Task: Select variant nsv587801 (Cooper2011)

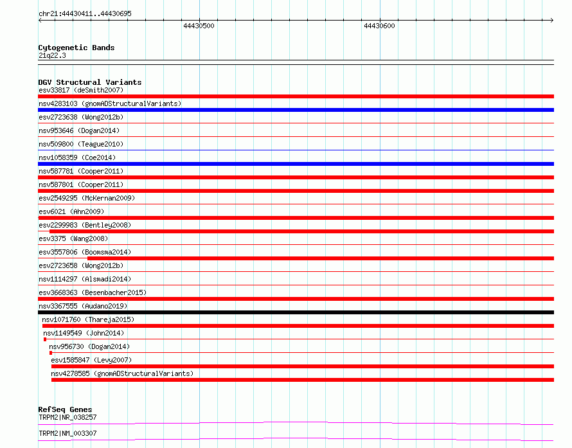Action: click(81, 184)
